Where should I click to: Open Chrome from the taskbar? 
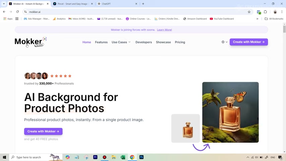click(x=132, y=157)
